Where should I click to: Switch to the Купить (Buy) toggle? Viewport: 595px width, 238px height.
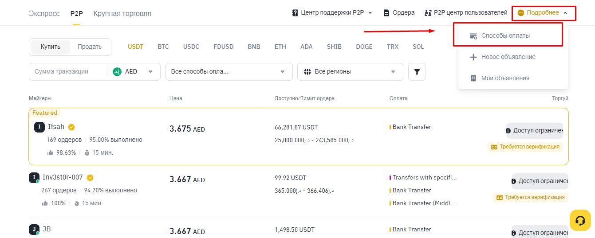click(x=50, y=47)
